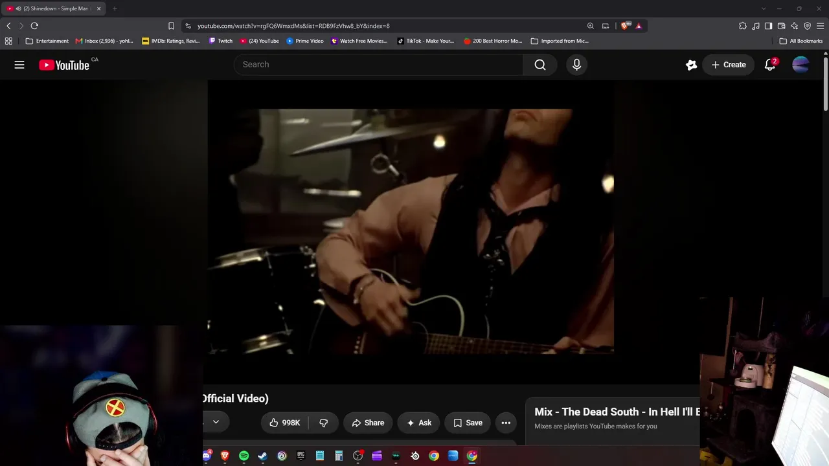Open the (24) YouTube bookmark
Screen dimensions: 829x466
click(x=259, y=41)
